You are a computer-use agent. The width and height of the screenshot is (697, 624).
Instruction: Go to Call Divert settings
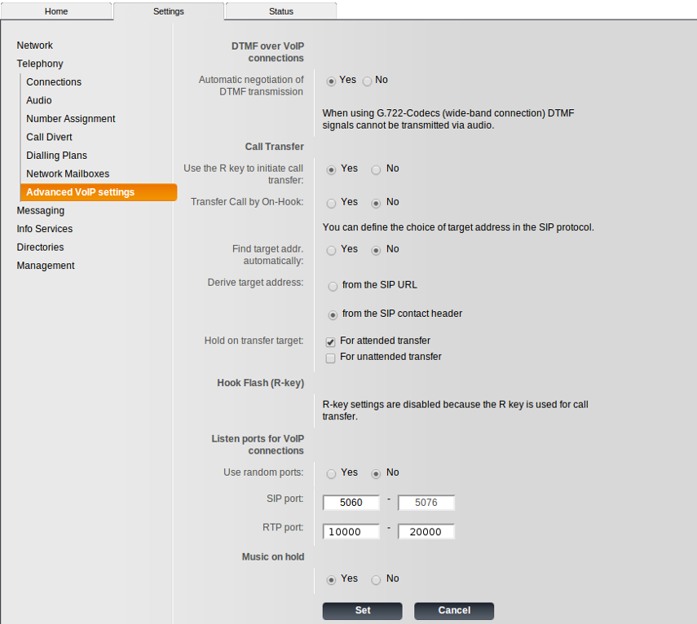point(49,137)
